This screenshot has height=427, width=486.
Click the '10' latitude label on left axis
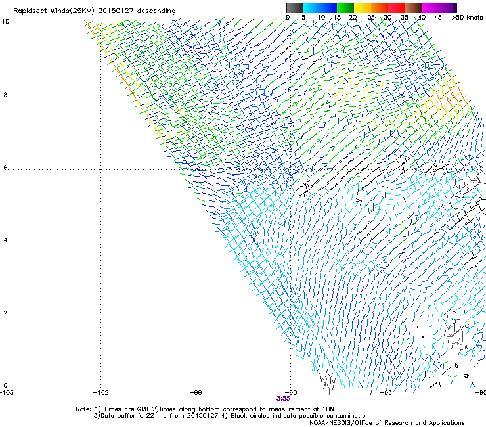[x=6, y=22]
